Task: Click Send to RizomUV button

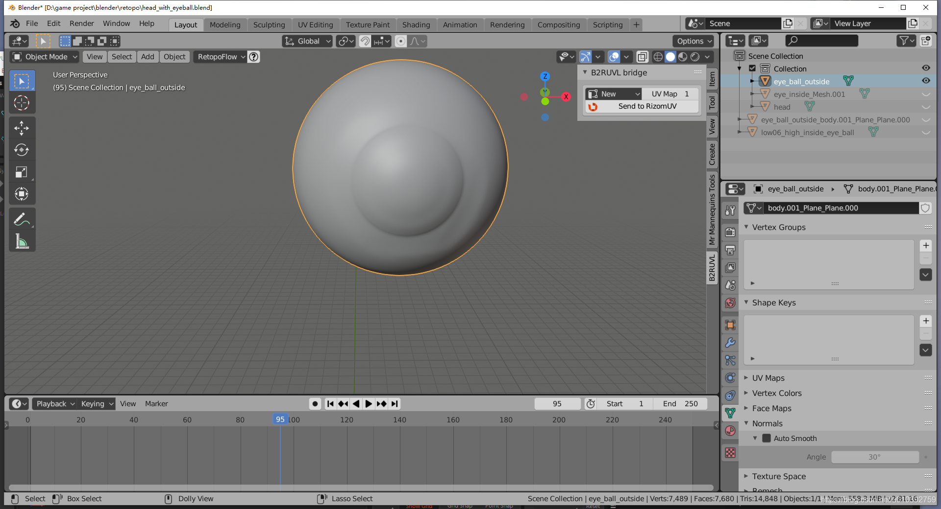Action: [x=642, y=106]
